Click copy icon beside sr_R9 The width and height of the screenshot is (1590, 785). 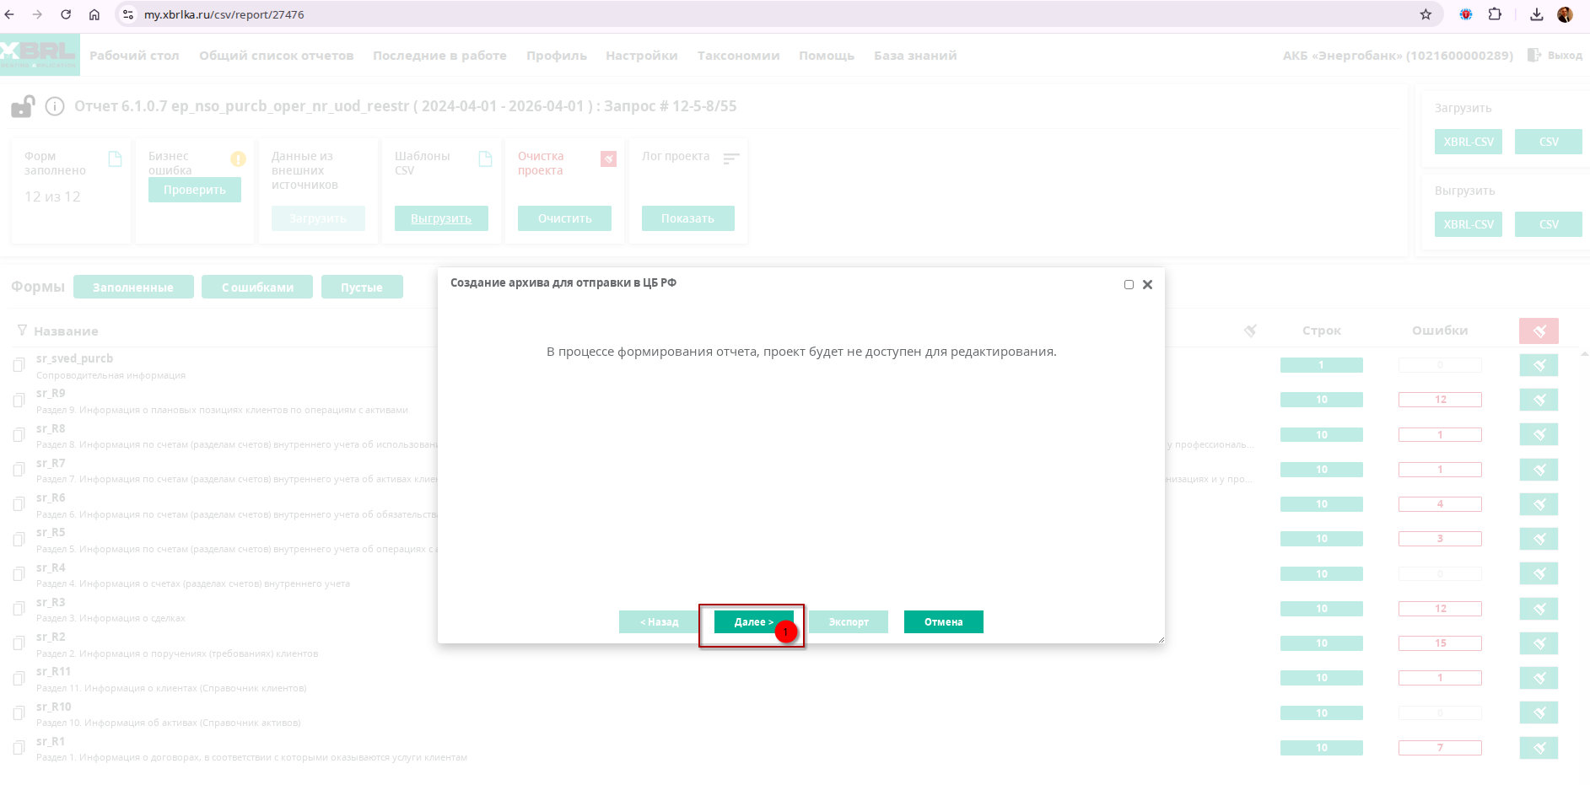19,400
